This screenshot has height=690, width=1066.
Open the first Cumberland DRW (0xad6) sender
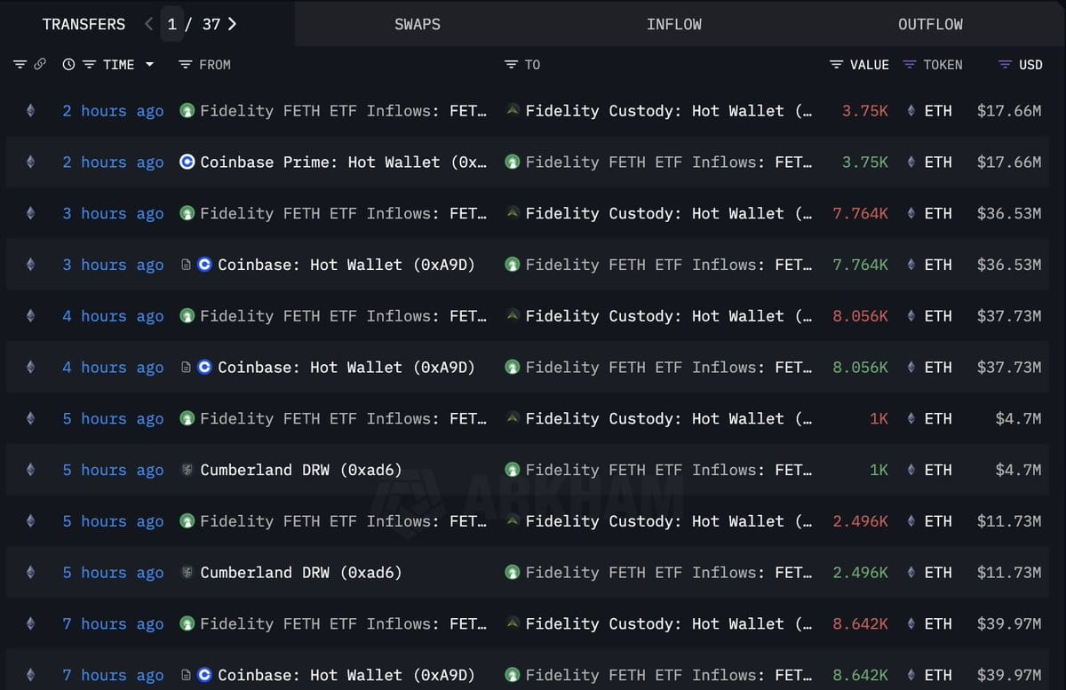click(301, 470)
